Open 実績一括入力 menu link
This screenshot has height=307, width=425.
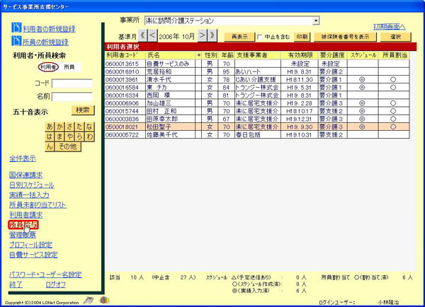click(29, 195)
